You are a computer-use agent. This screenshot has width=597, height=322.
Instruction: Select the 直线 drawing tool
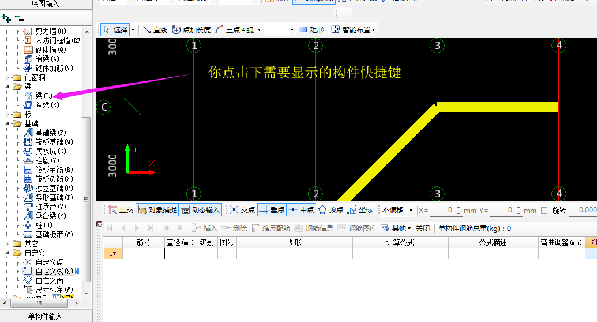(155, 30)
